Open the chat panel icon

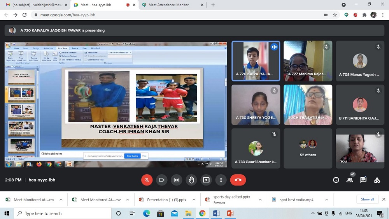tap(363, 180)
